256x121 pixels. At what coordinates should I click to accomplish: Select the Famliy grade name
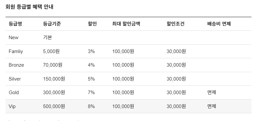pyautogui.click(x=16, y=51)
